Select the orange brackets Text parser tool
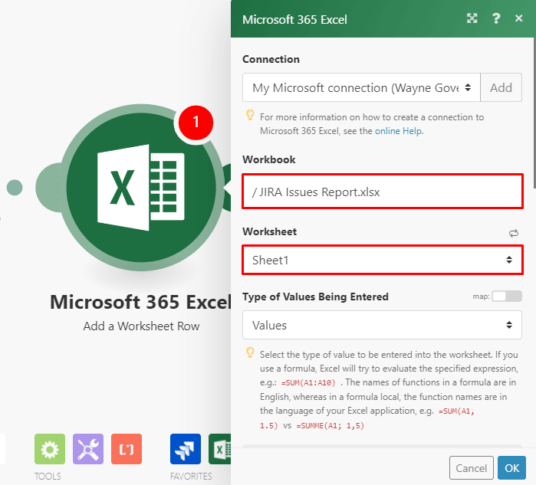Image resolution: width=536 pixels, height=485 pixels. click(x=127, y=450)
